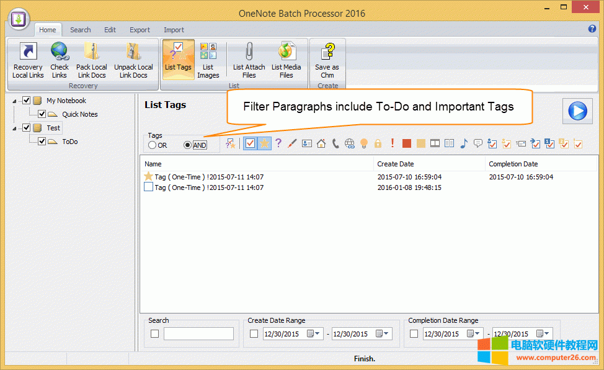The image size is (604, 370).
Task: Open the Create Date start dropdown
Action: [318, 334]
